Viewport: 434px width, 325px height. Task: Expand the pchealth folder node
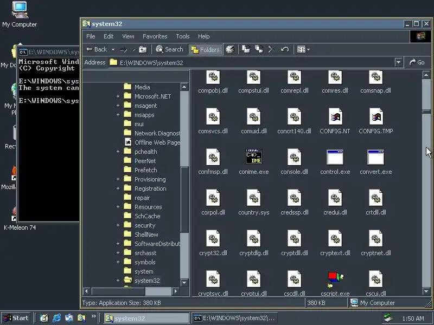pos(118,152)
